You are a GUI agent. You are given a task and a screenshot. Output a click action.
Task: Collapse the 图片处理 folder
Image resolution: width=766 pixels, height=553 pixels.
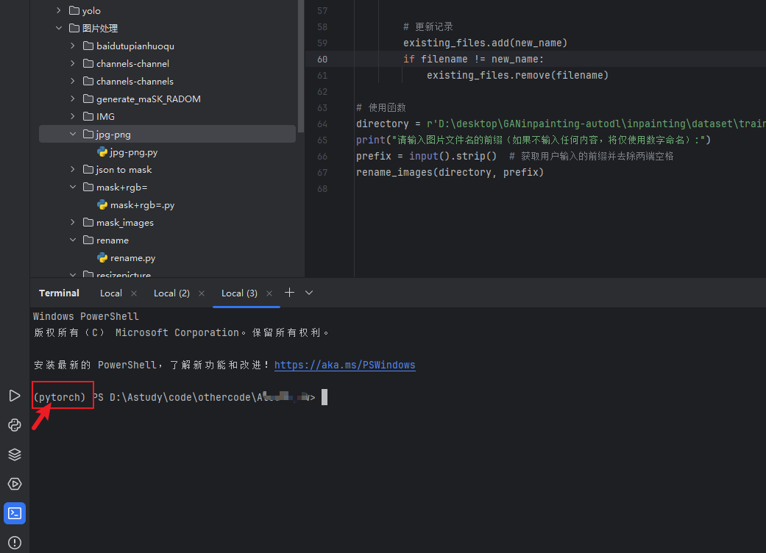click(x=60, y=28)
